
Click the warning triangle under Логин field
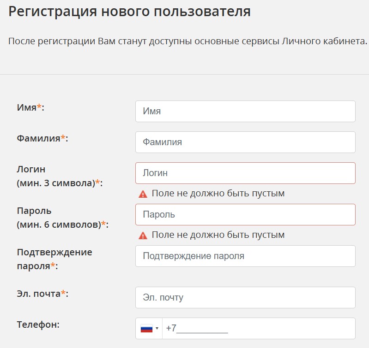click(143, 194)
